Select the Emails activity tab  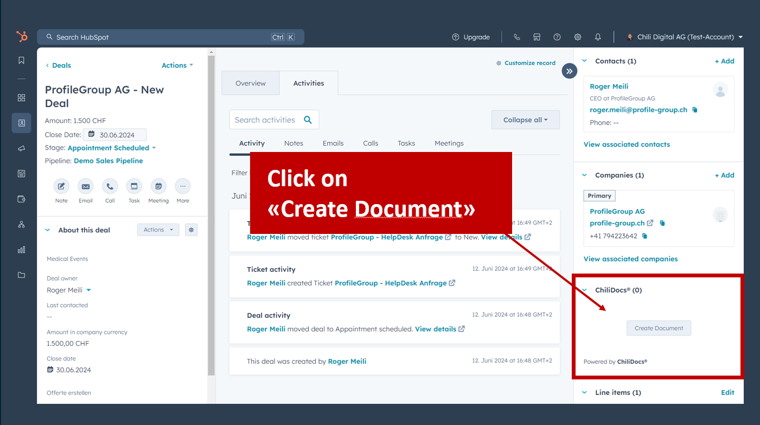[333, 143]
